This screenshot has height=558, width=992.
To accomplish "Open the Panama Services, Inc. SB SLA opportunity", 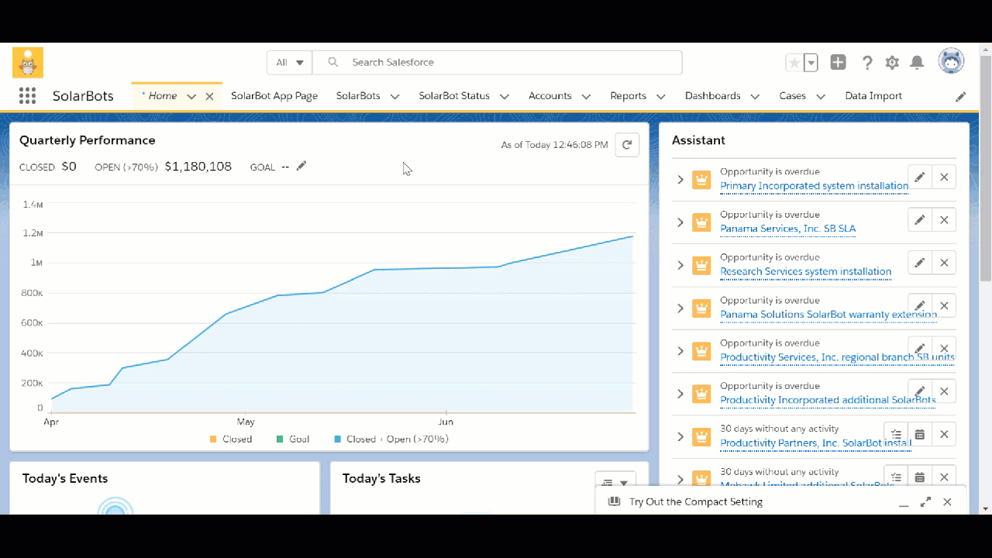I will point(787,228).
